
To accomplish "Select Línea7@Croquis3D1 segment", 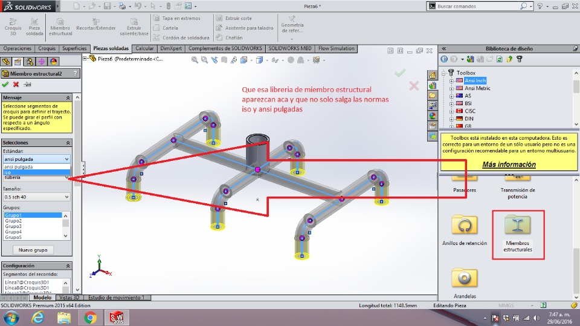I will point(27,282).
